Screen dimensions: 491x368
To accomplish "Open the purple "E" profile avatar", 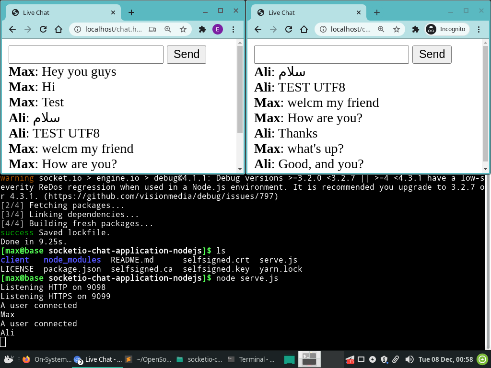I will click(217, 29).
